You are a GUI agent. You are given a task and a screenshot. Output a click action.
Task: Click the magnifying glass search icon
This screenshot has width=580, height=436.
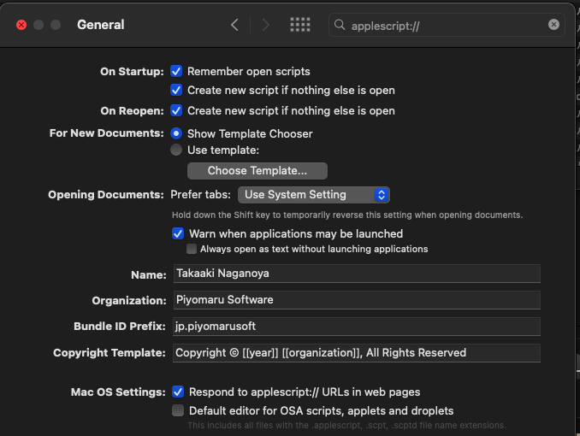pyautogui.click(x=340, y=25)
